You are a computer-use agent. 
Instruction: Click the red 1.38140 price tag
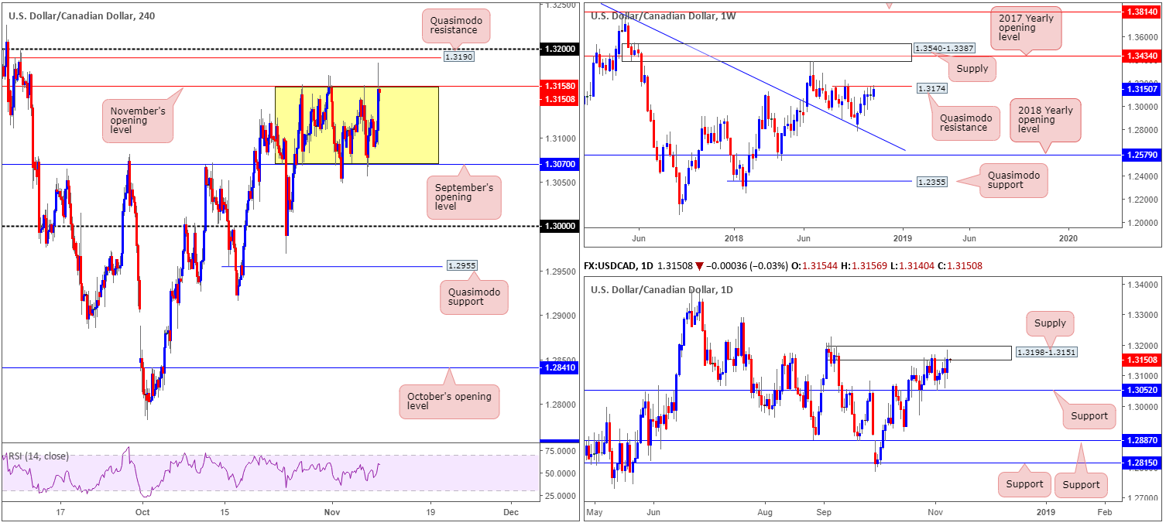(1142, 13)
